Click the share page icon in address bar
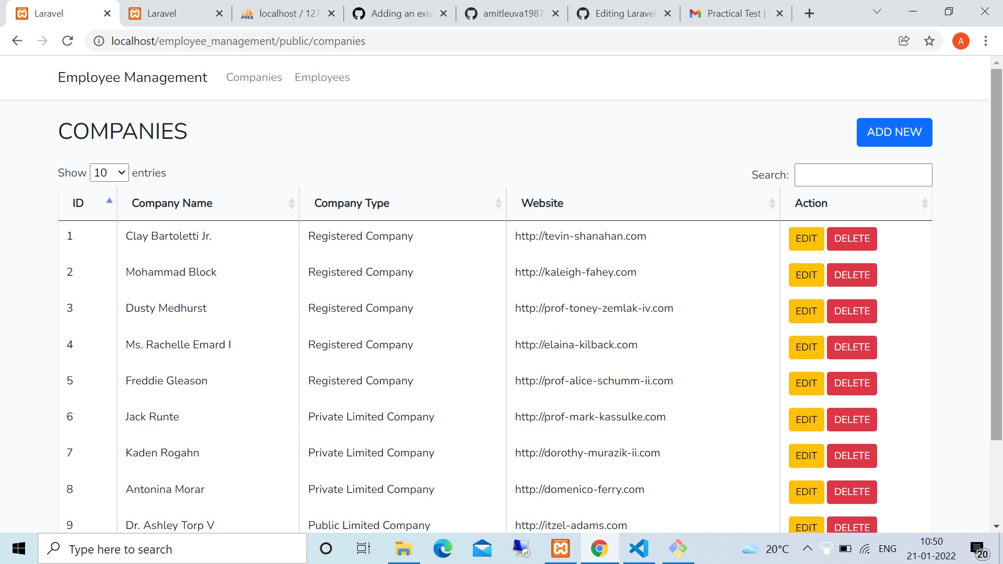This screenshot has width=1003, height=564. 904,41
